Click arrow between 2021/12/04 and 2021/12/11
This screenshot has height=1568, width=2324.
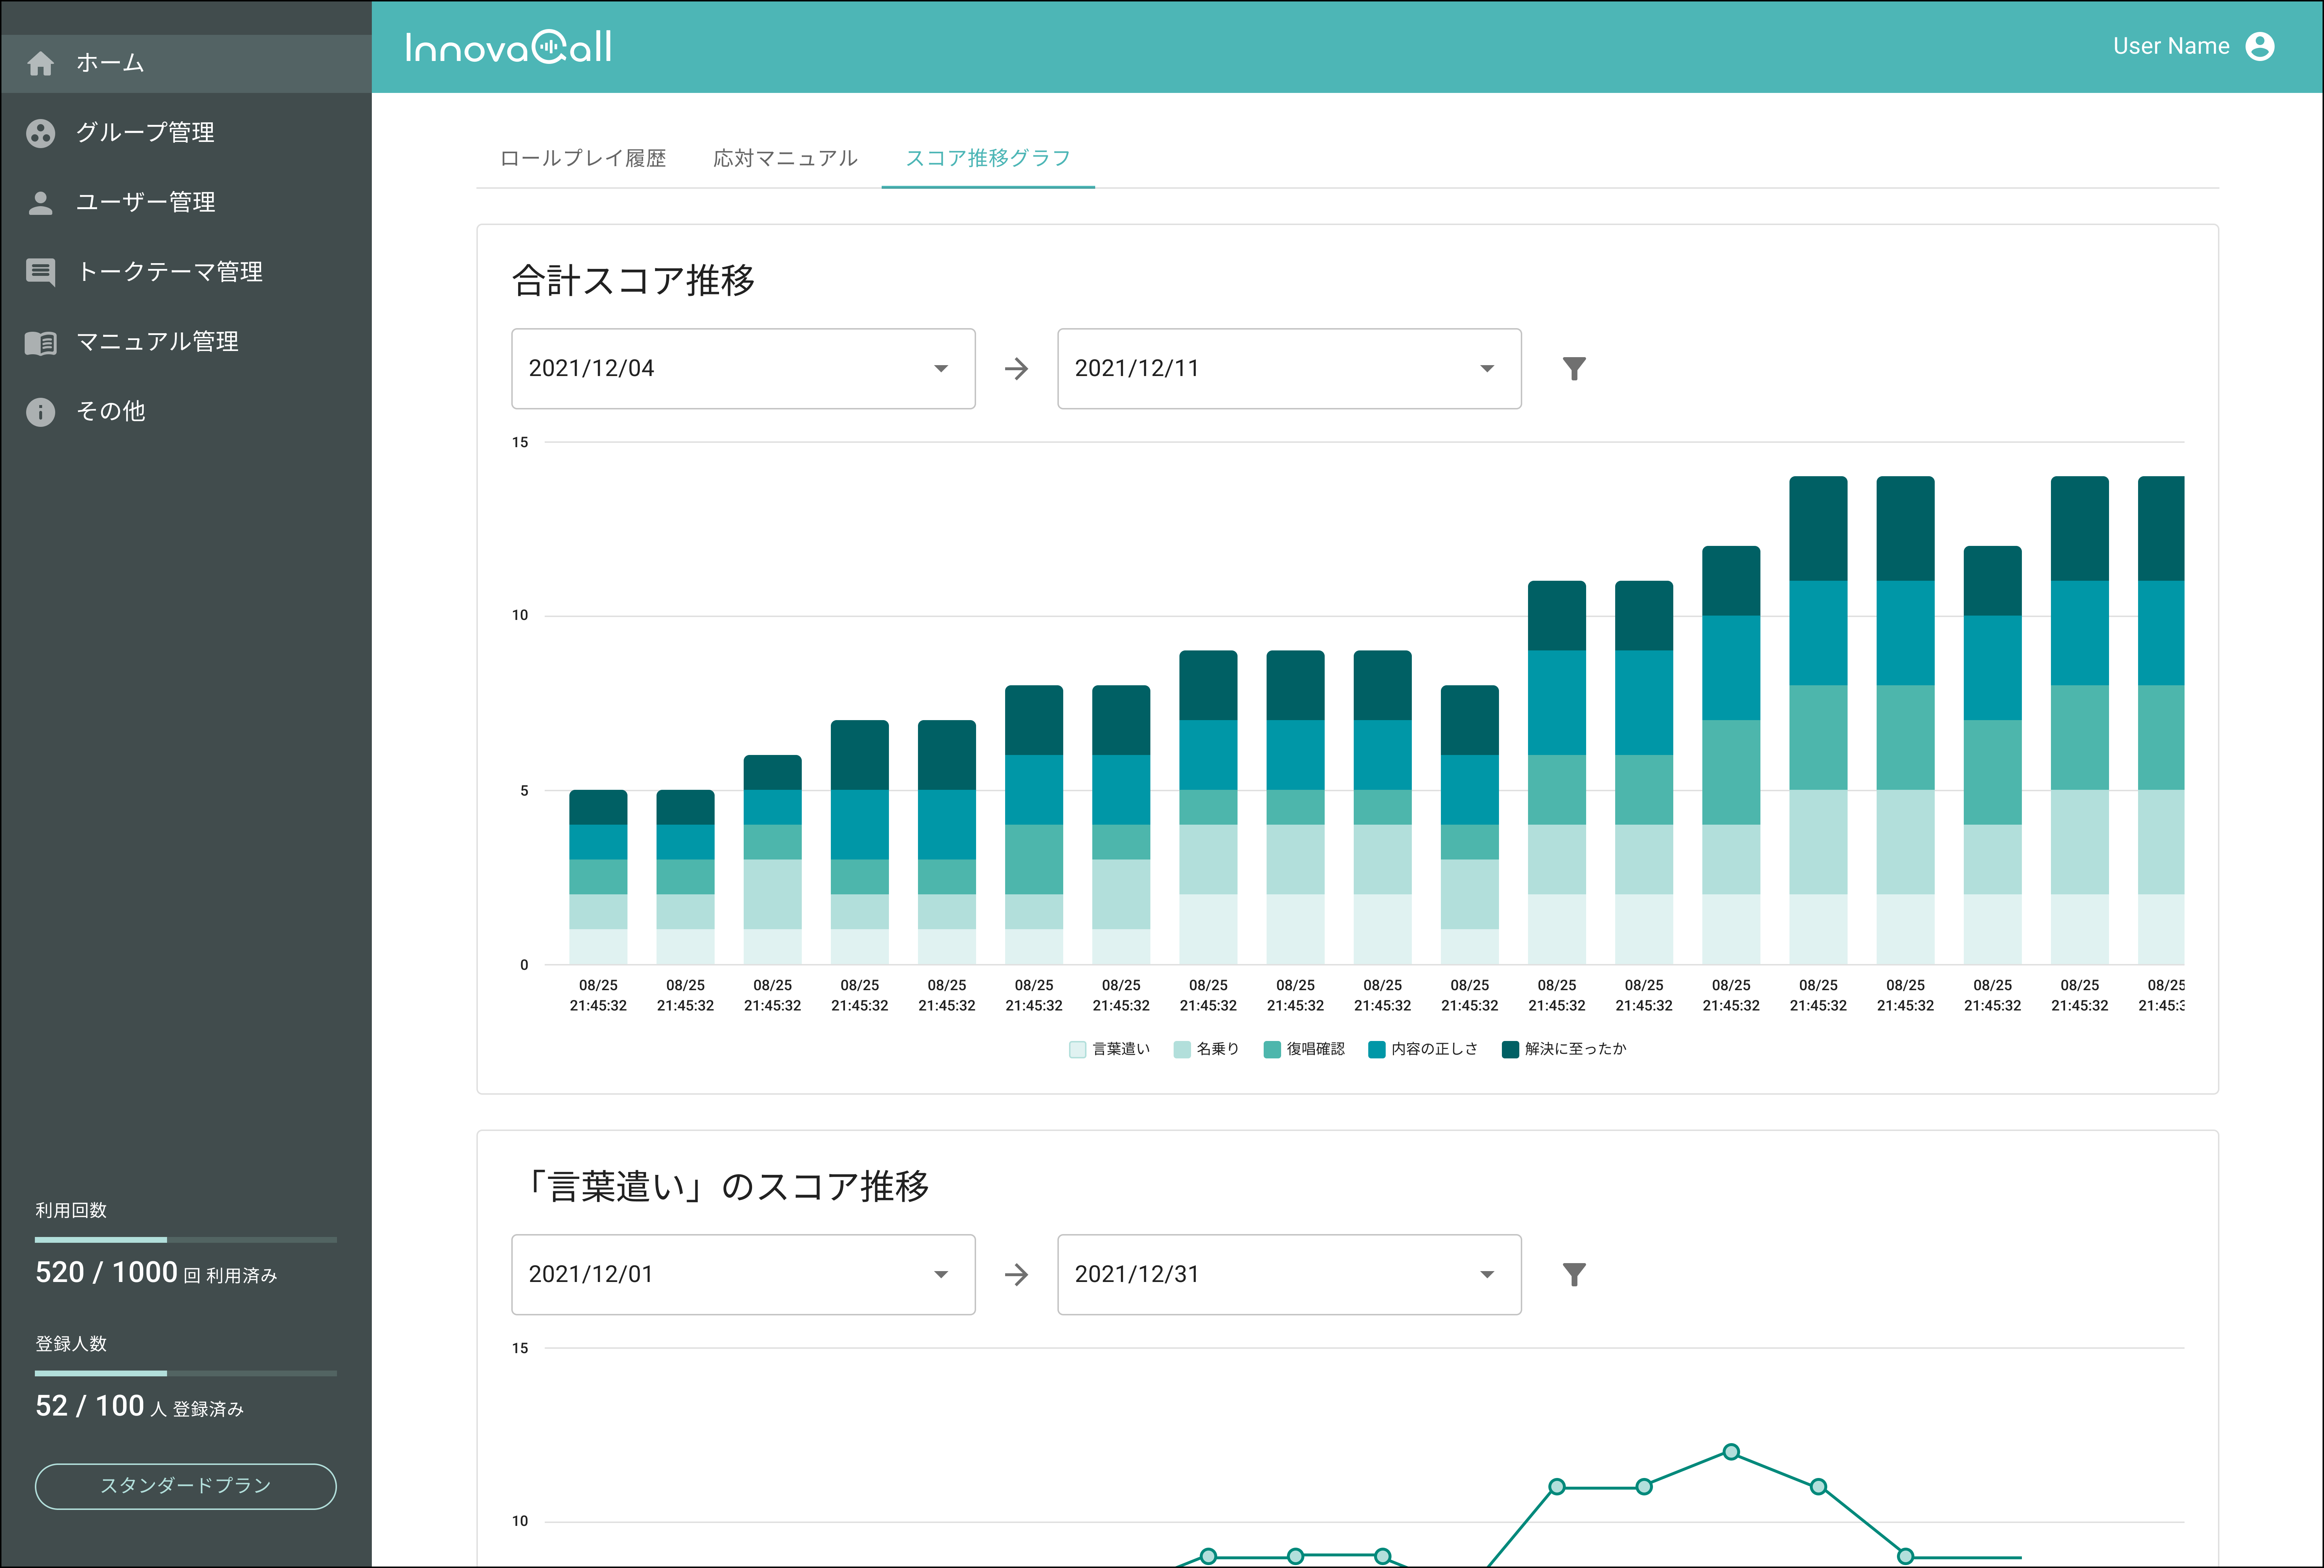point(1016,369)
